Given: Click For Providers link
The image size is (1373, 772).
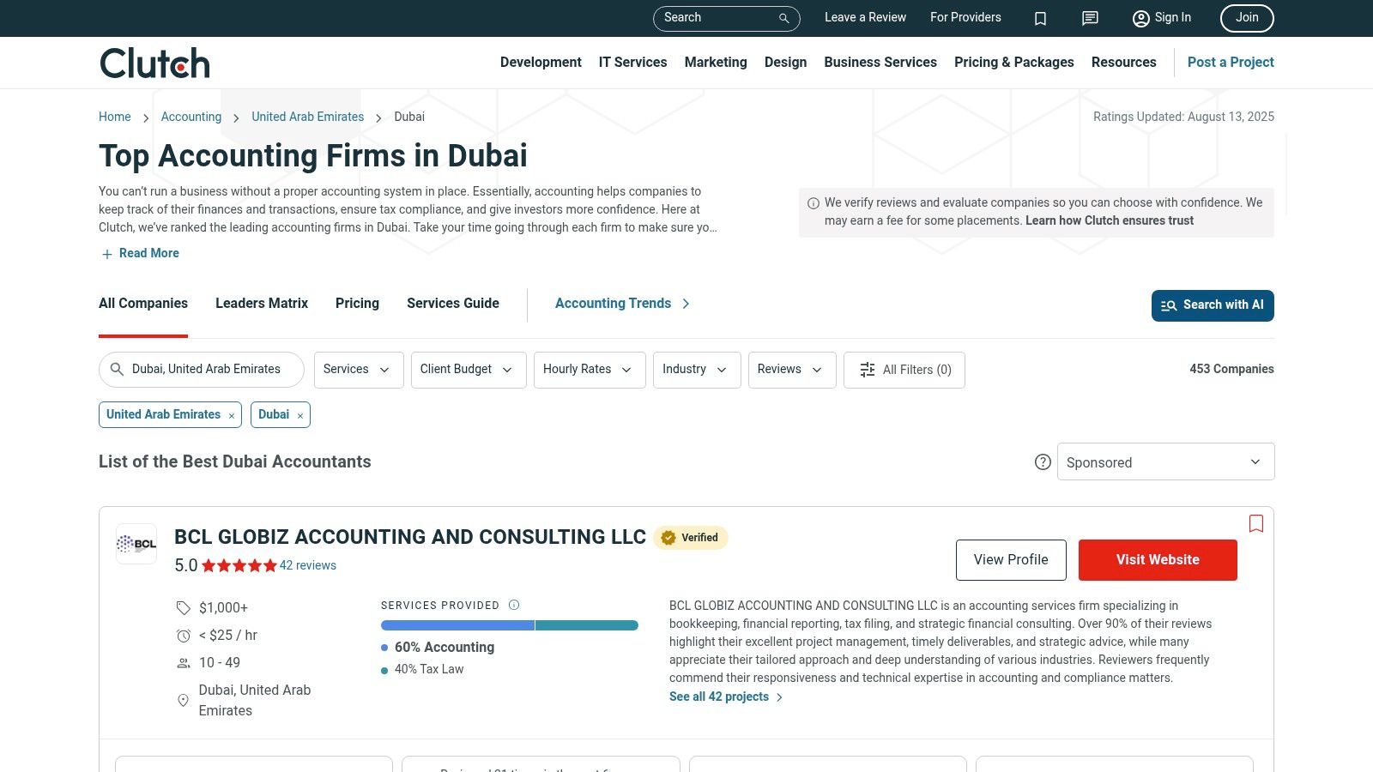Looking at the screenshot, I should click(965, 17).
